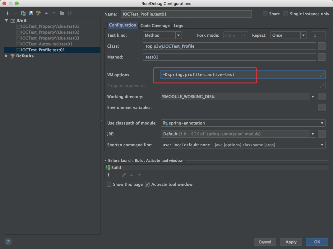Click the Cancel button

(x=265, y=242)
